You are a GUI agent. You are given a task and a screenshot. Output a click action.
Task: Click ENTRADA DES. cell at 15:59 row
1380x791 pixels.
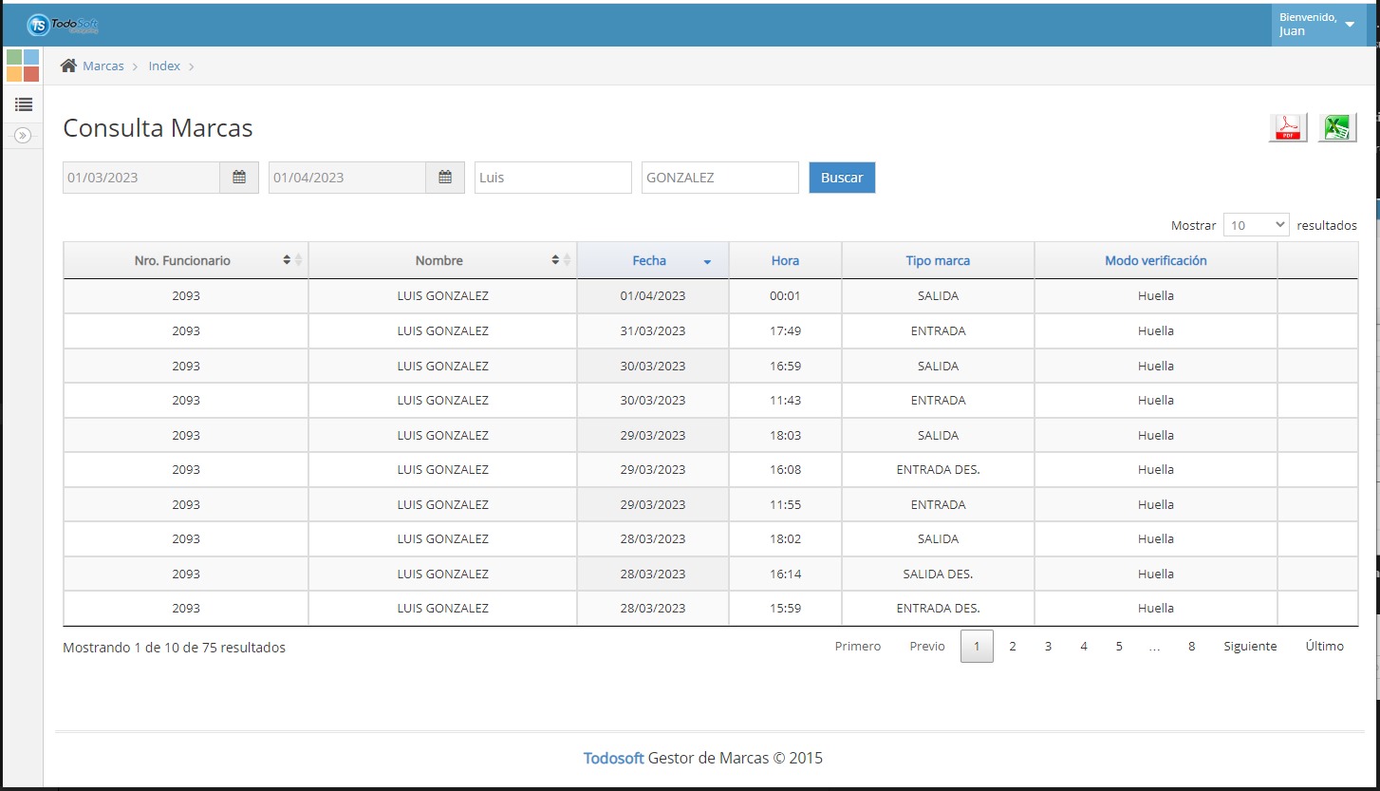coord(938,609)
